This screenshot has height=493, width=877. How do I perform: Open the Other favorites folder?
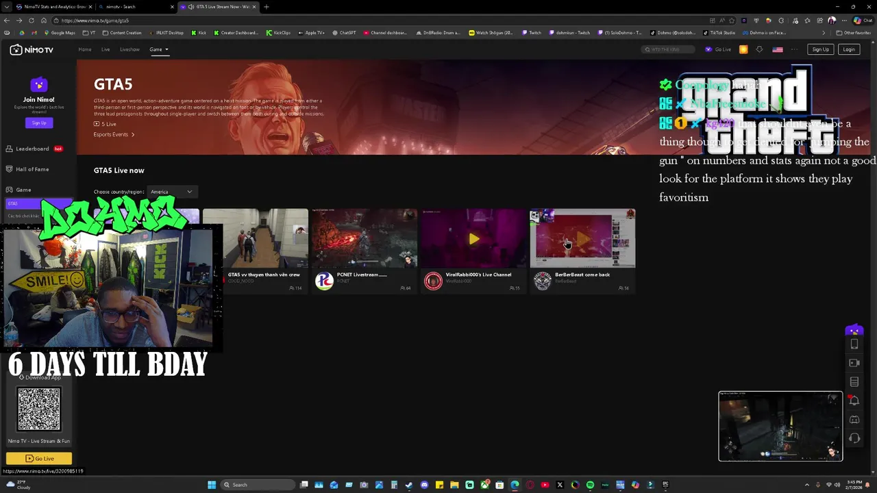tap(854, 33)
